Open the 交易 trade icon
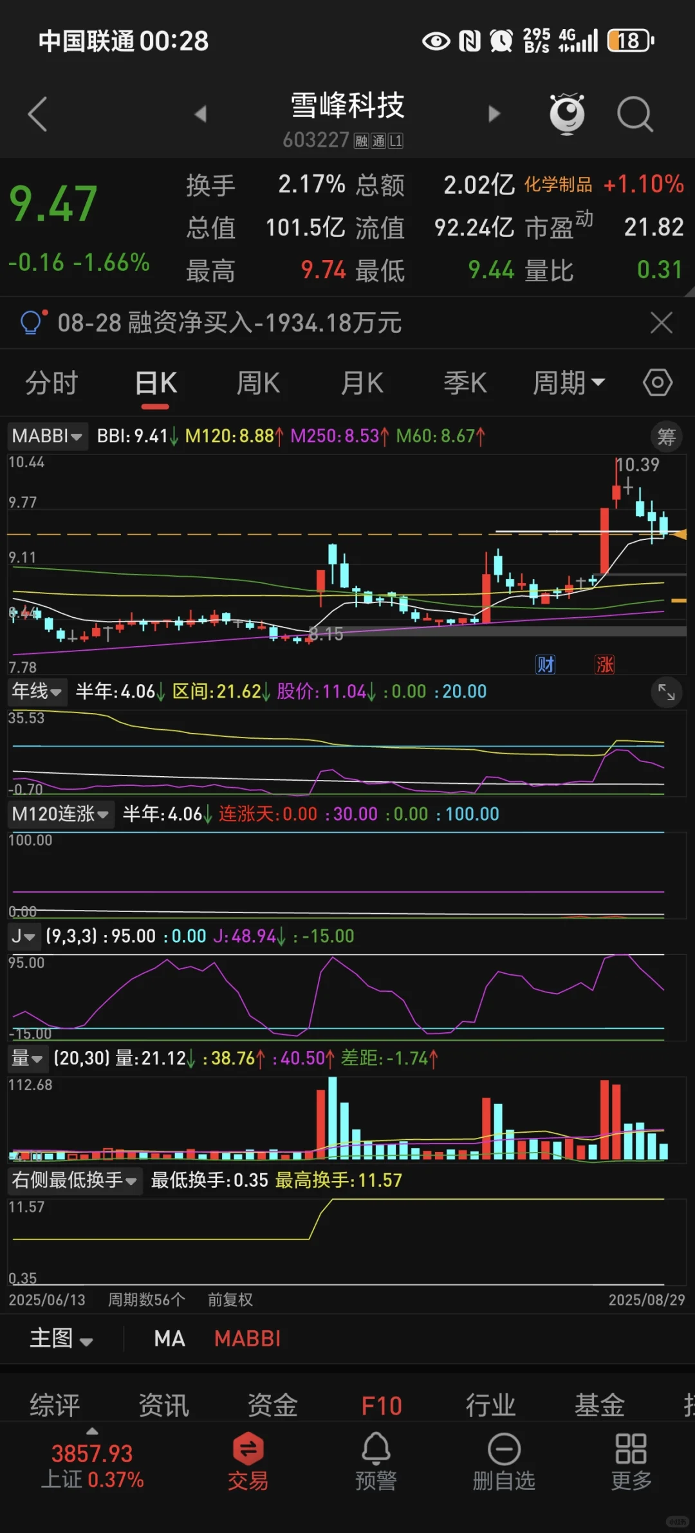695x1533 pixels. click(x=248, y=1462)
